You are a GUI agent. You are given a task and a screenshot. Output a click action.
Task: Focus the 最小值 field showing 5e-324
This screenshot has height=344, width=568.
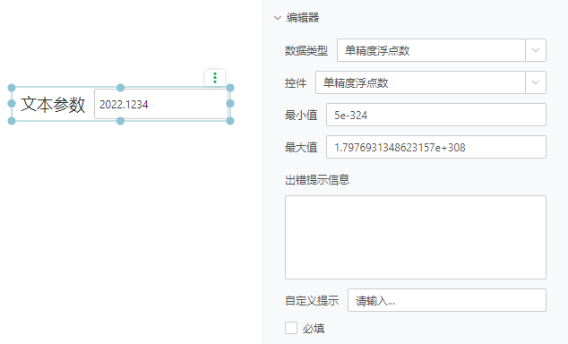(x=436, y=115)
